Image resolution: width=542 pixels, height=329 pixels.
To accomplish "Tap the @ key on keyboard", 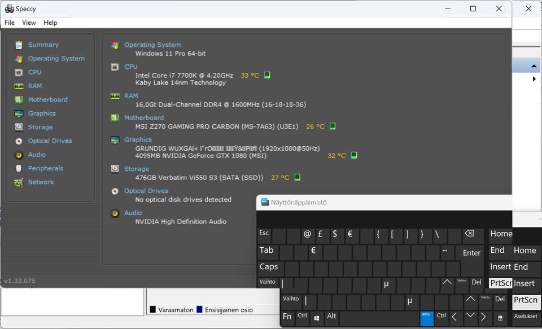I will click(307, 236).
